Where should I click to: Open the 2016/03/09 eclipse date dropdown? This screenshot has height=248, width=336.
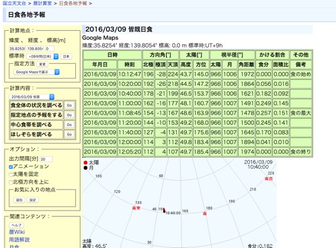pos(32,97)
